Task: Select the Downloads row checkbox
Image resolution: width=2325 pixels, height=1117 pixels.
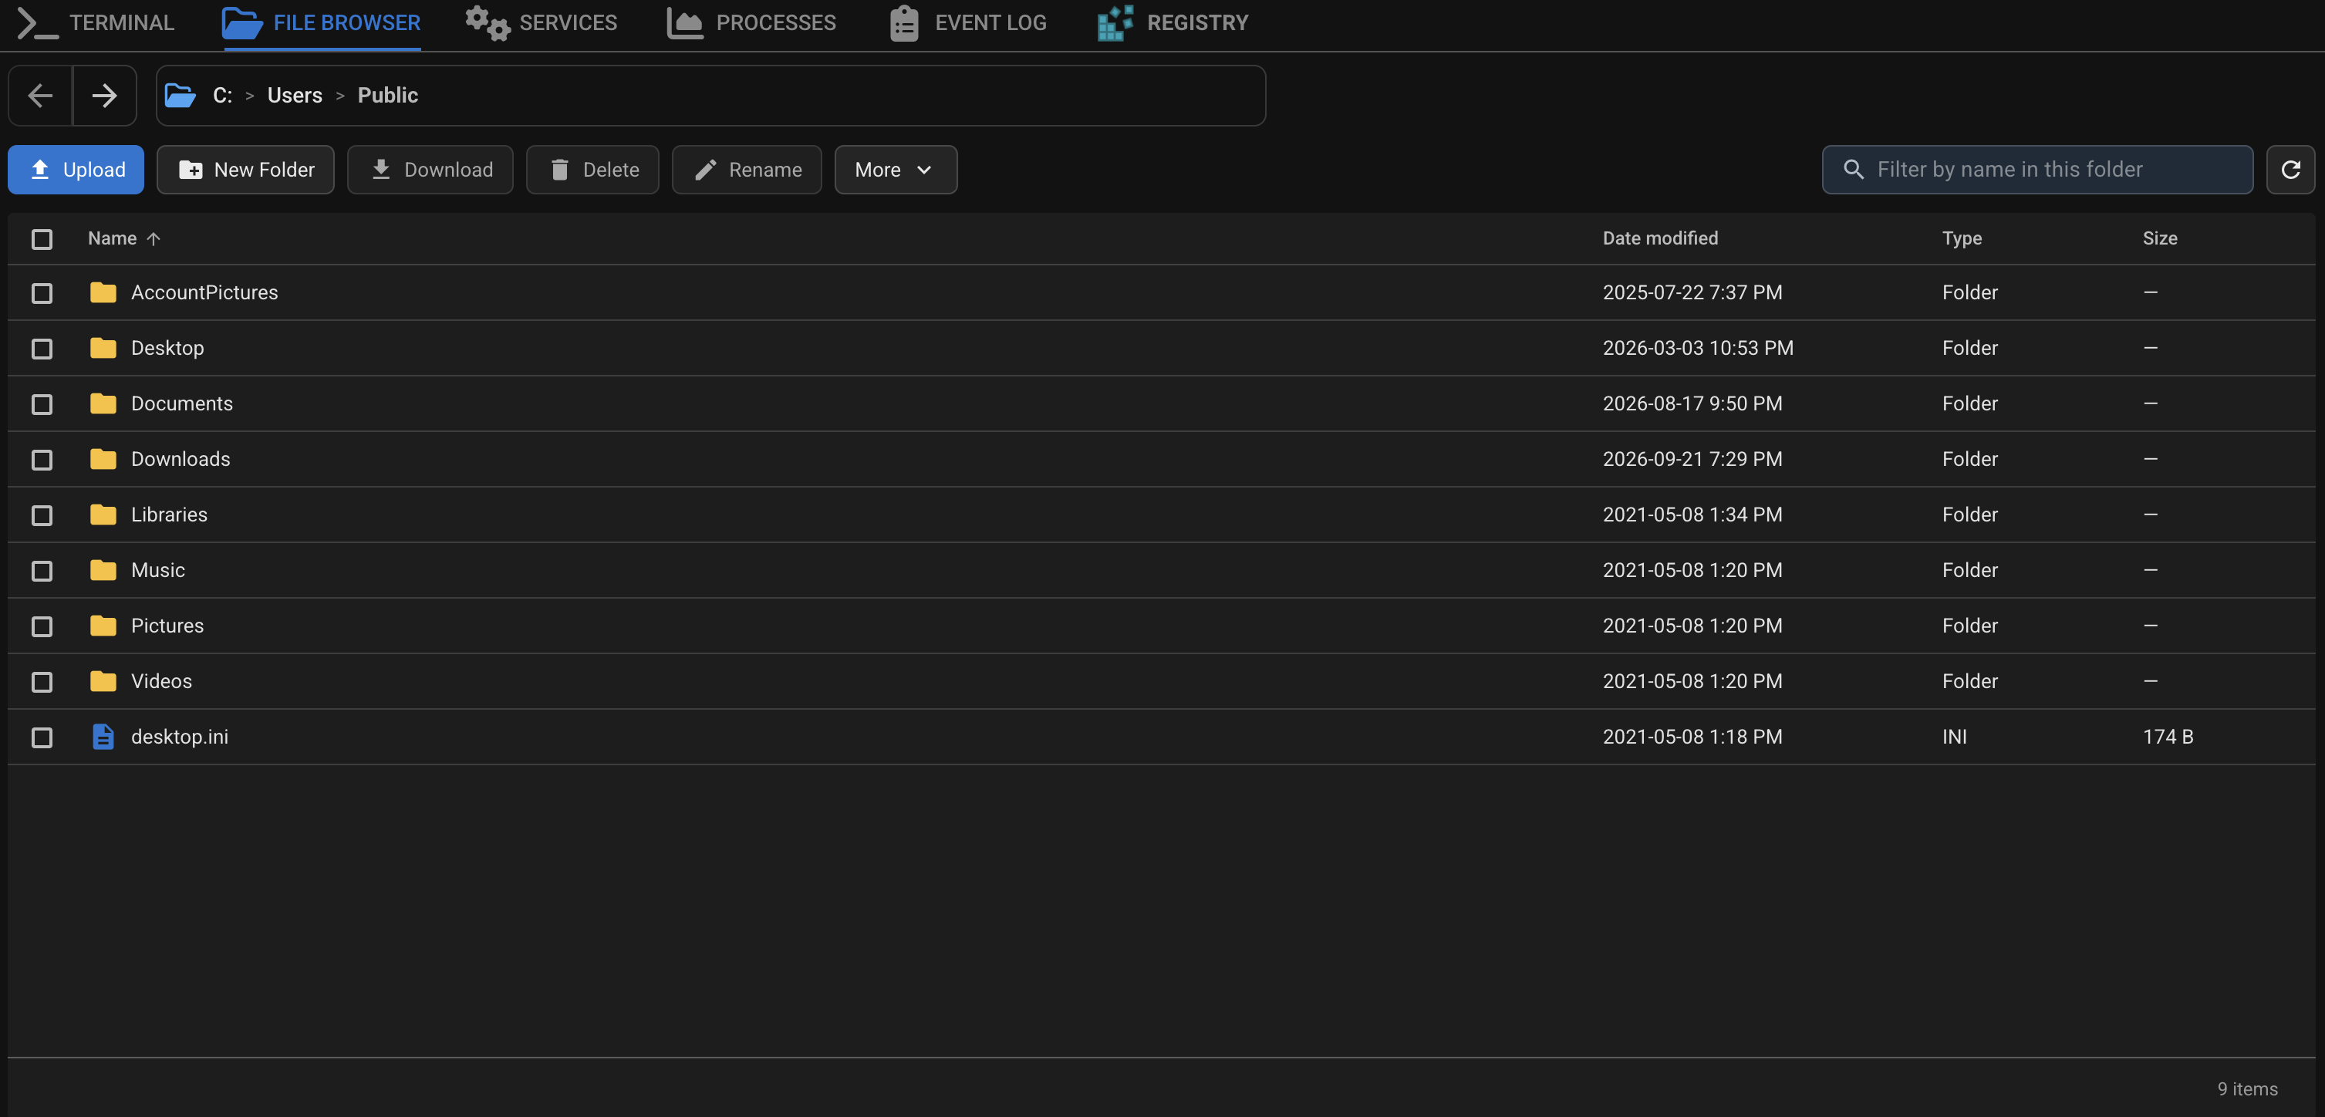Action: (42, 461)
